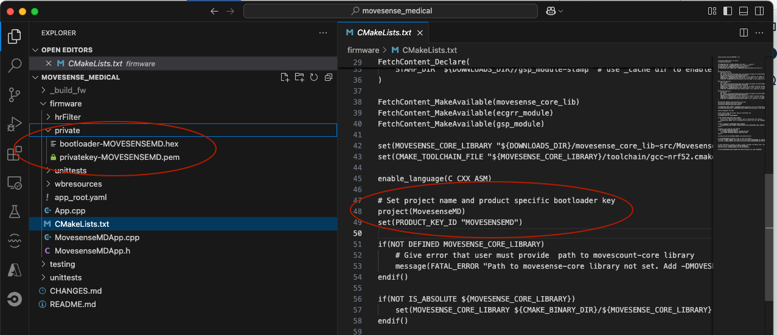777x335 pixels.
Task: Open the Search view in activity bar
Action: 15,66
